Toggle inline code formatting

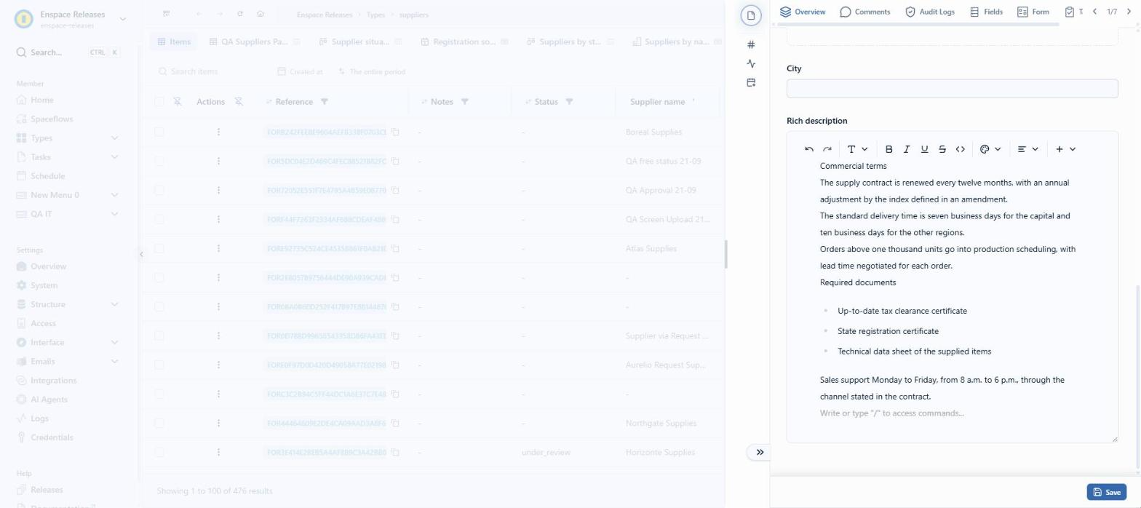click(x=961, y=149)
